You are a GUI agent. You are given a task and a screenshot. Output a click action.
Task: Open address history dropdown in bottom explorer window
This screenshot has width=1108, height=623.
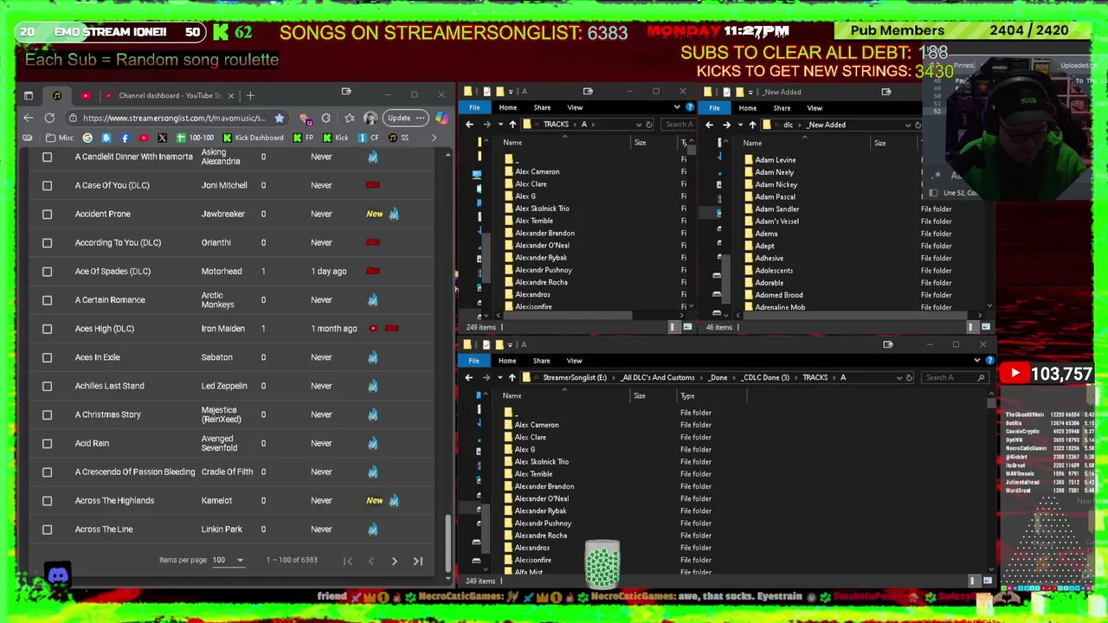(x=898, y=378)
